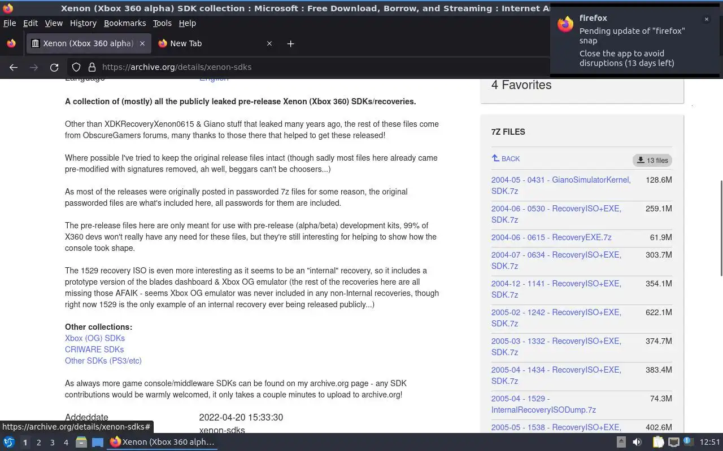The height and width of the screenshot is (451, 723).
Task: Open the CRIWARE SDKs collection link
Action: [x=94, y=350]
